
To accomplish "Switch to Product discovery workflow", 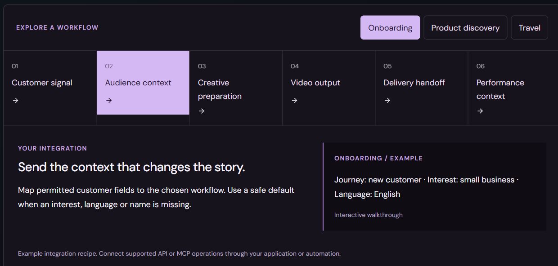I will click(x=465, y=27).
